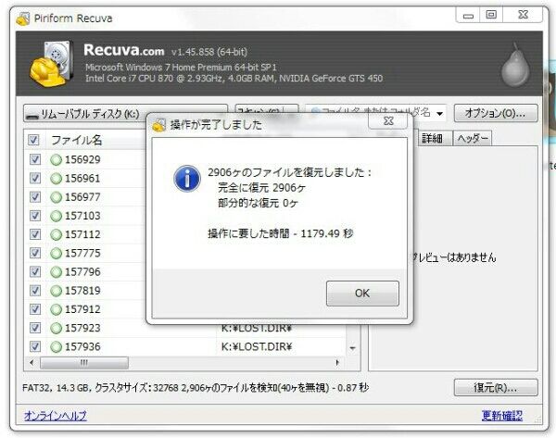Uncheck the checkbox for file 157112
The height and width of the screenshot is (438, 556).
(35, 234)
